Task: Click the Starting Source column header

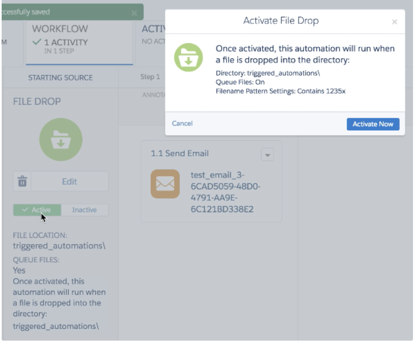Action: [60, 78]
